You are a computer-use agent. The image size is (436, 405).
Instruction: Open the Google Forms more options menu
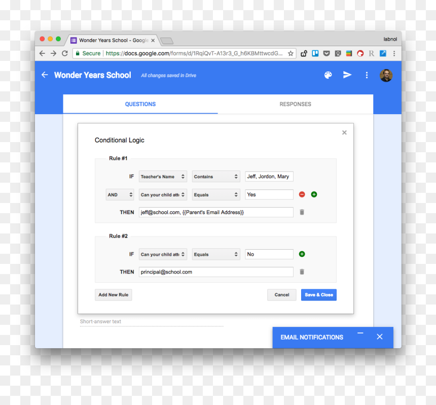pos(367,75)
